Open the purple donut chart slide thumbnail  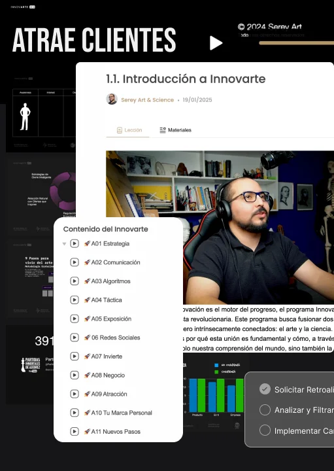(41, 196)
